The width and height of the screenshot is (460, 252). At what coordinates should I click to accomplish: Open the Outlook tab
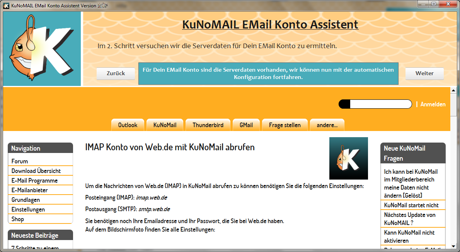pos(128,125)
